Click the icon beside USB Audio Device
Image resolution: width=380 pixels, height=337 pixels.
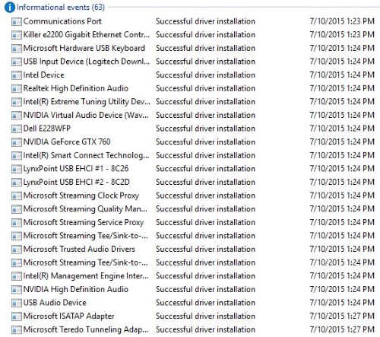[x=17, y=303]
